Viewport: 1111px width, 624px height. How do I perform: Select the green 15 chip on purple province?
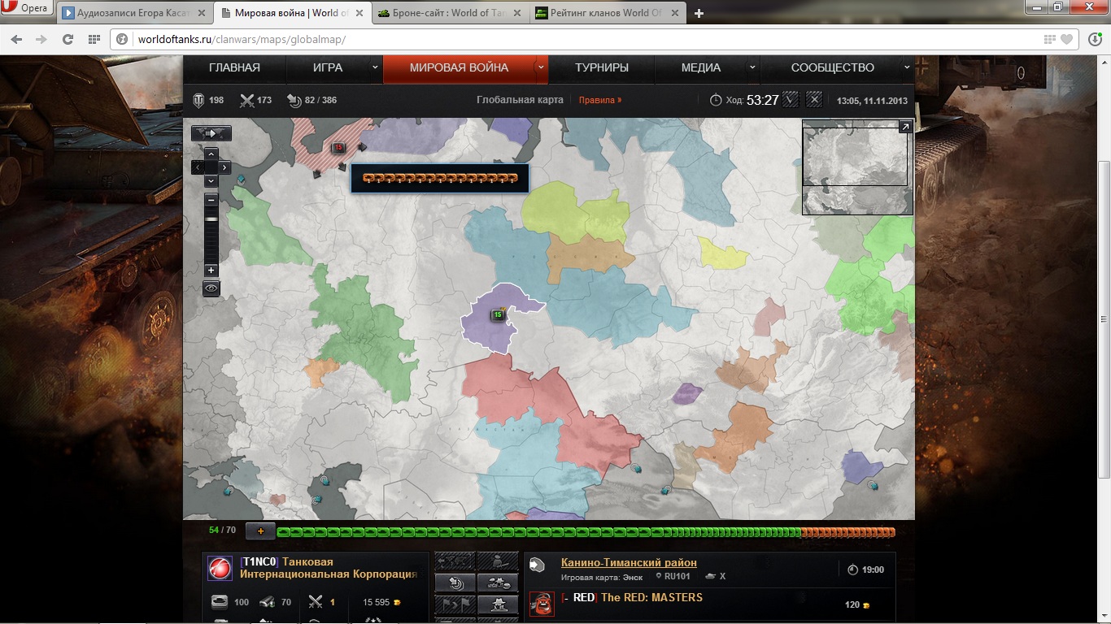[x=497, y=314]
